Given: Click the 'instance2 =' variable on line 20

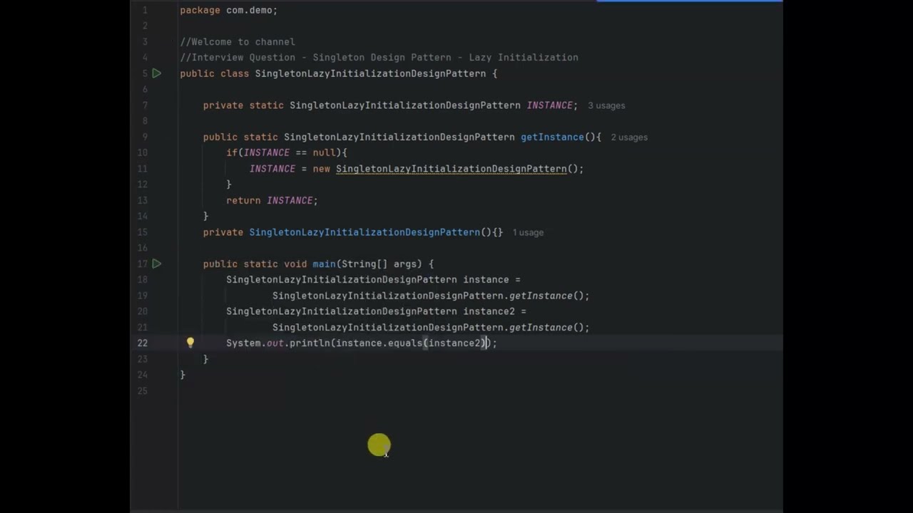Looking at the screenshot, I should click(x=494, y=311).
